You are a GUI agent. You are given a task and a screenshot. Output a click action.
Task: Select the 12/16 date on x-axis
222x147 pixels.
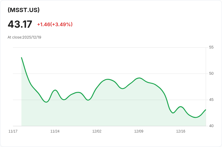click(x=181, y=131)
